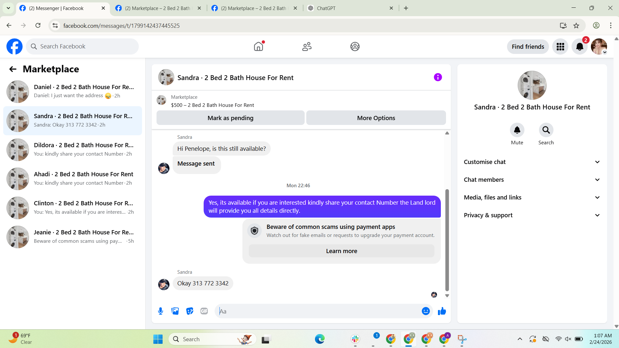
Task: Open the emoji picker in composer
Action: pos(426,311)
